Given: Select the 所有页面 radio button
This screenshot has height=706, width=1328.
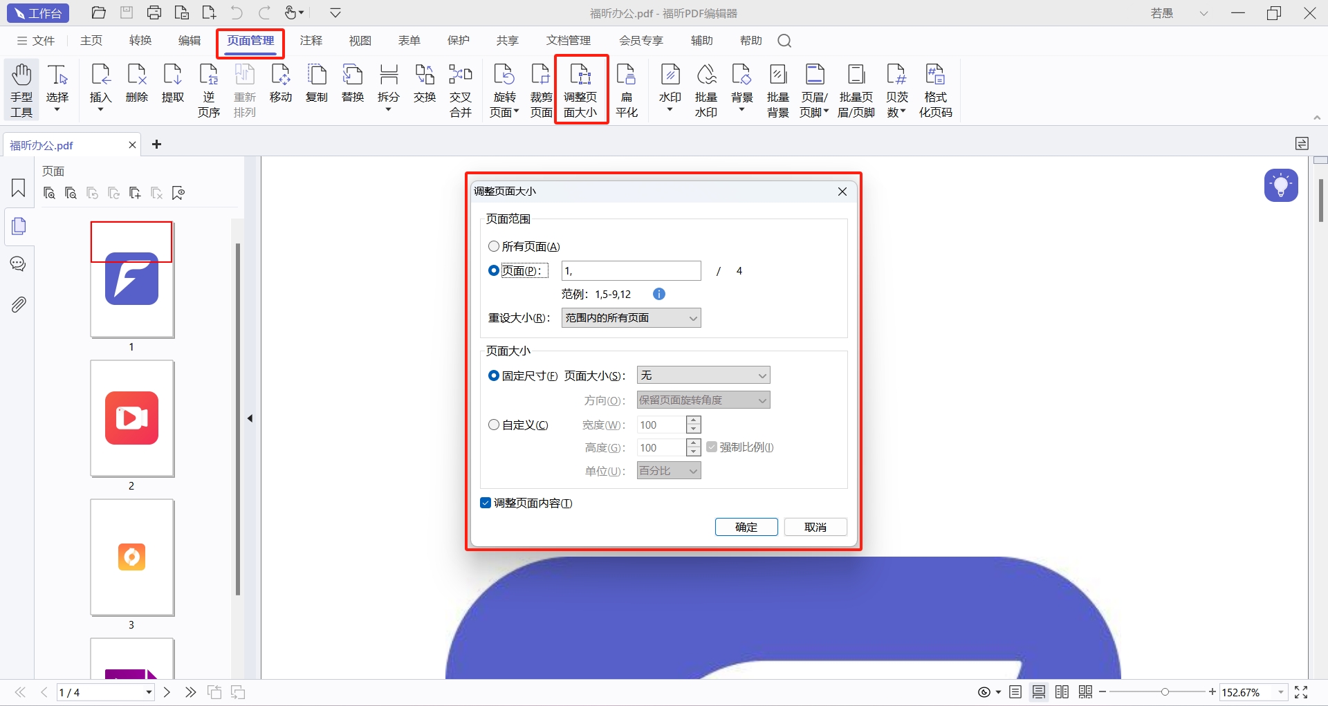Looking at the screenshot, I should point(494,246).
